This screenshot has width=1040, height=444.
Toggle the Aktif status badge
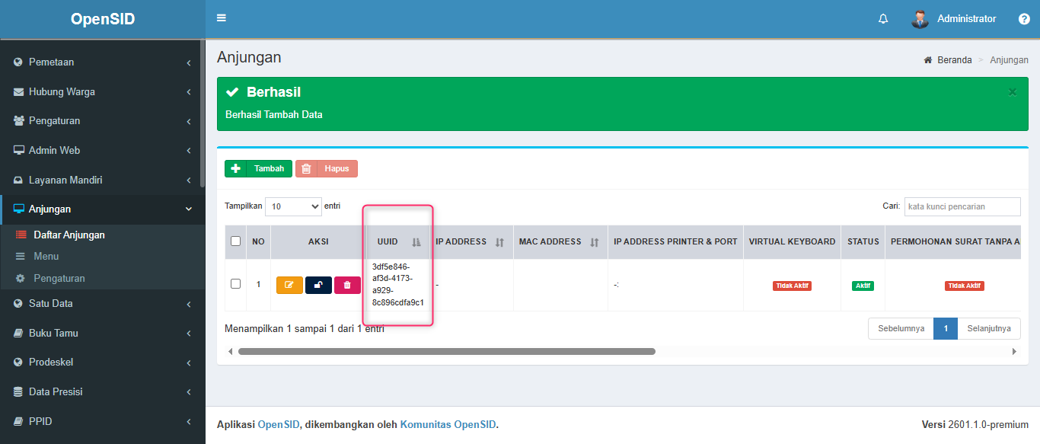point(863,286)
